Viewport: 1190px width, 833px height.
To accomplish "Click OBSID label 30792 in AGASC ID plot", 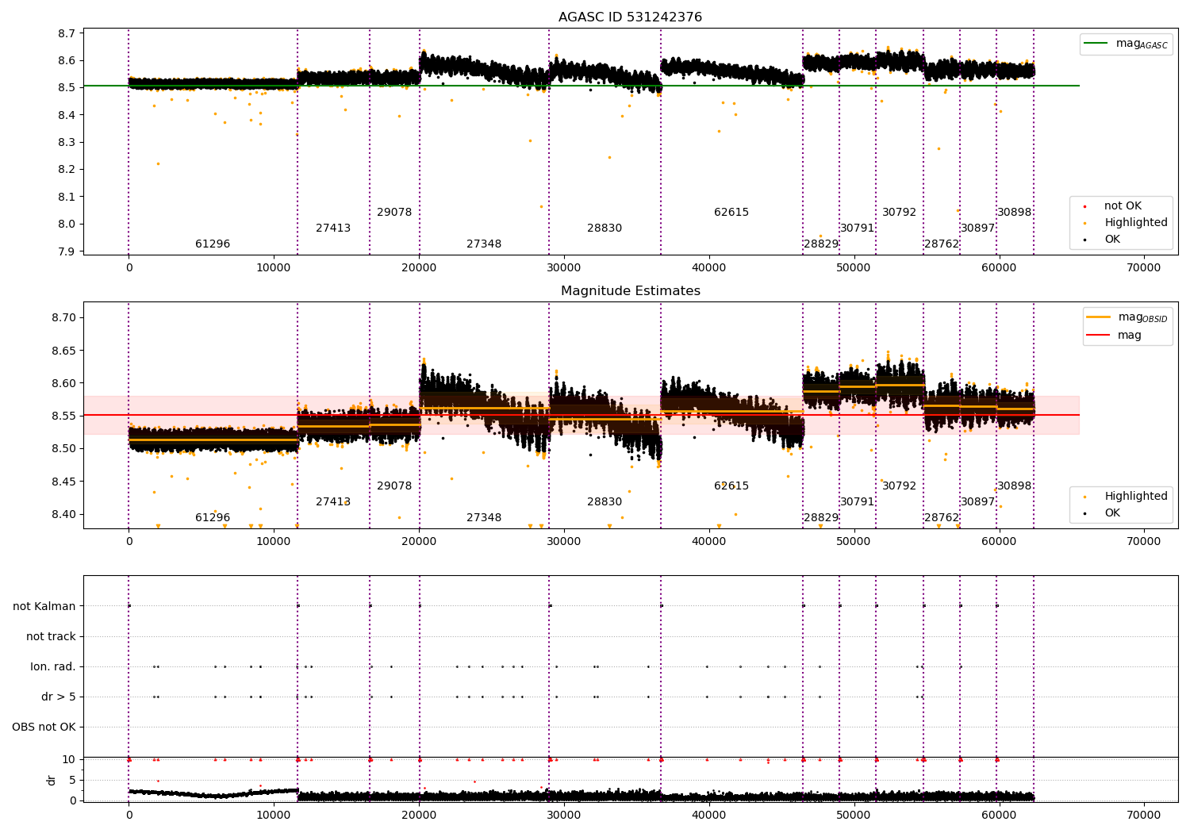I will point(900,212).
